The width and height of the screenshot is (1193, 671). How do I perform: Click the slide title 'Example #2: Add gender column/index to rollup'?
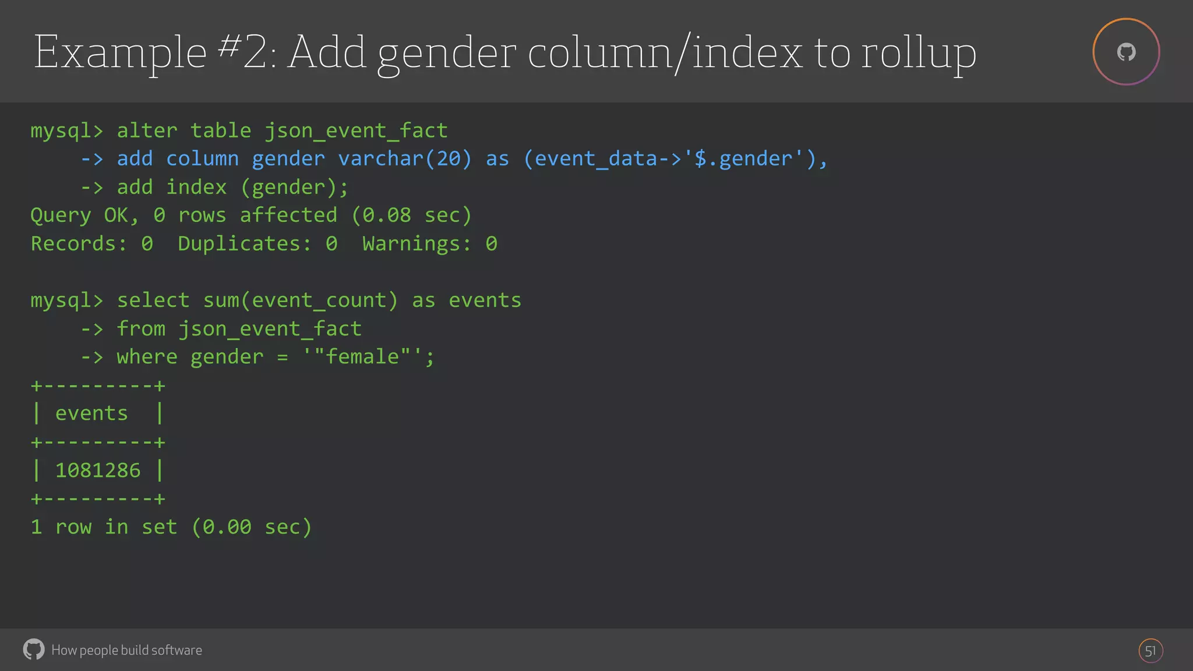point(505,54)
